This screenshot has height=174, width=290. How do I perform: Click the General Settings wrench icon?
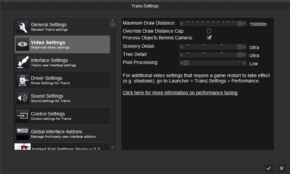[23, 27]
